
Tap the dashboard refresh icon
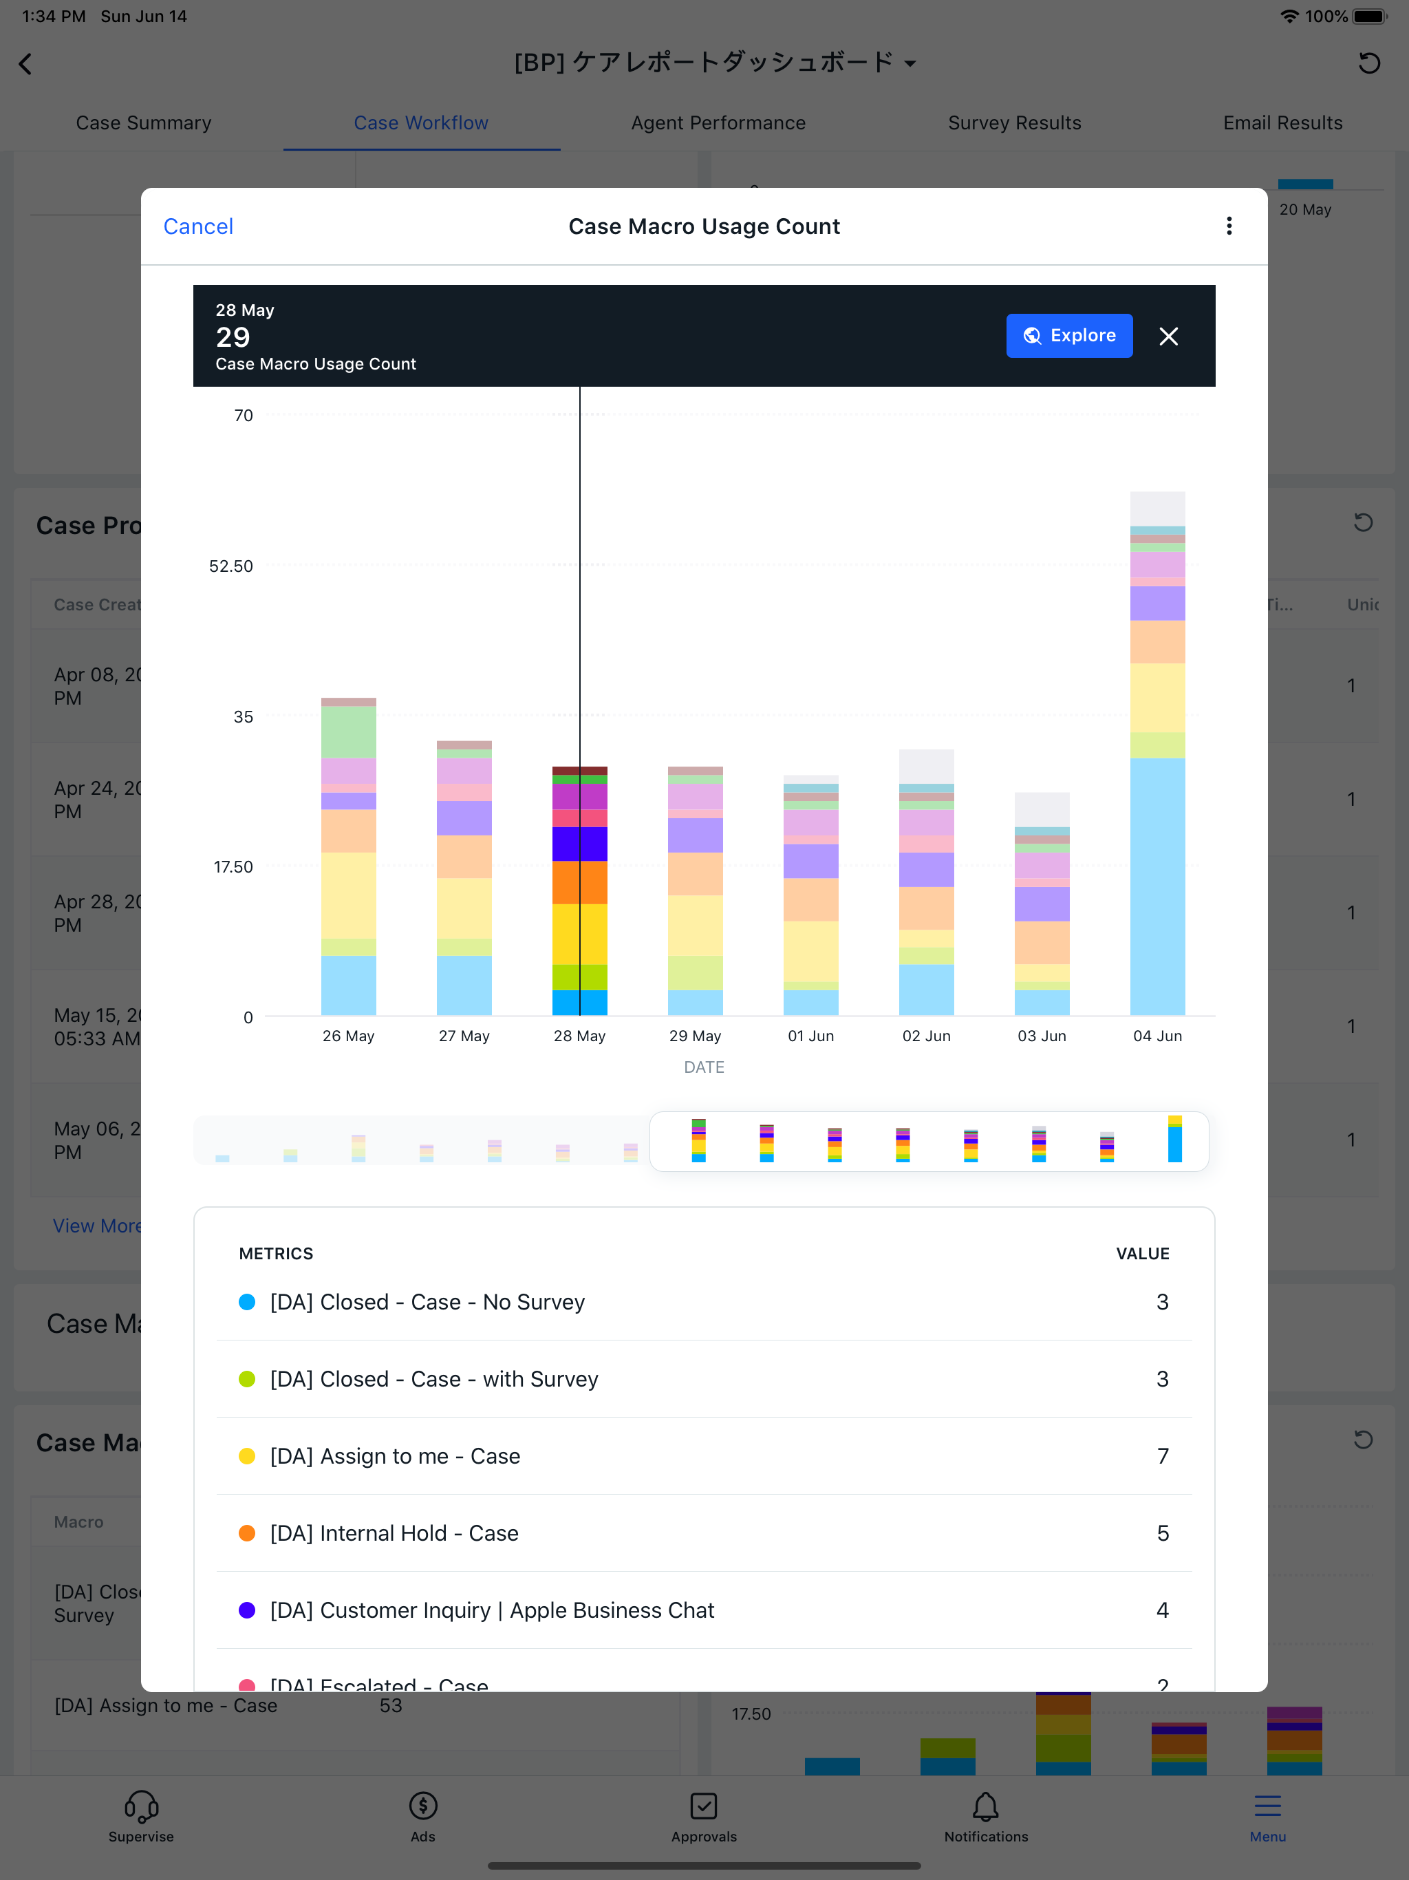pos(1368,63)
